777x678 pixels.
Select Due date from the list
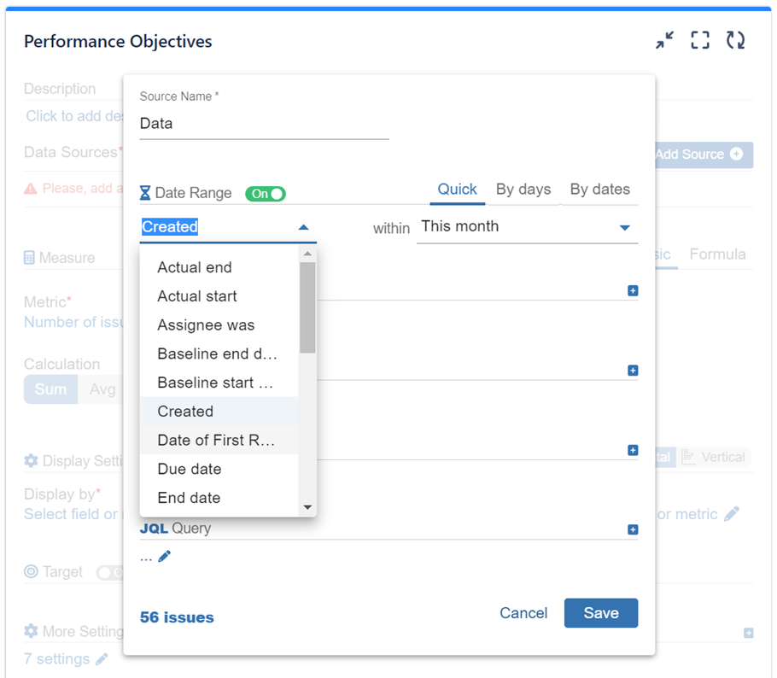click(190, 469)
